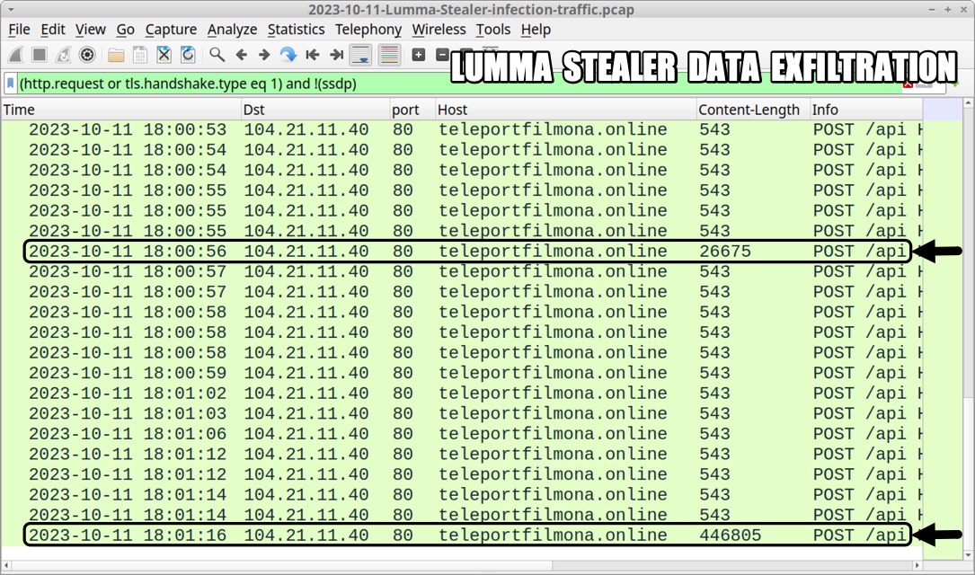This screenshot has height=575, width=975.
Task: Select the packet with Content-Length 446805
Action: tap(462, 535)
